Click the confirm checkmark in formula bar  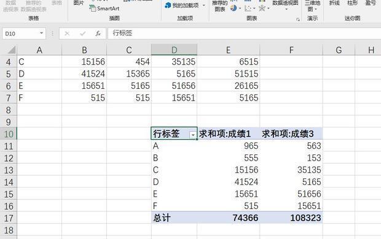tap(82, 34)
